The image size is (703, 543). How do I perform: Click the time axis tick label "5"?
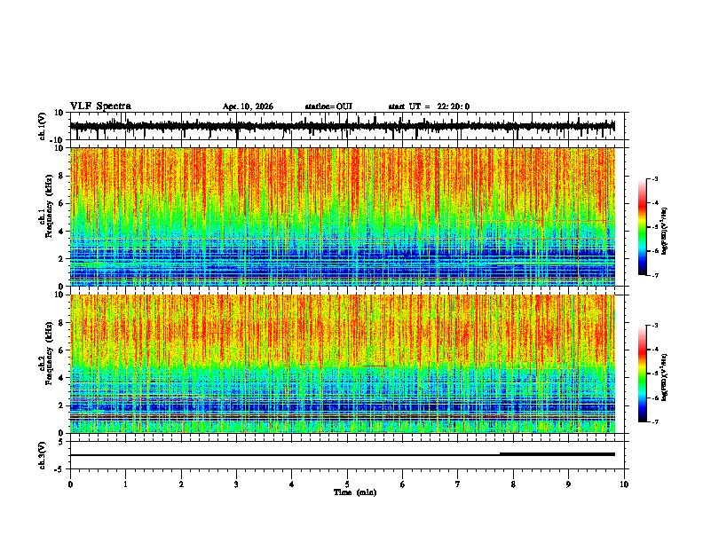click(x=347, y=484)
